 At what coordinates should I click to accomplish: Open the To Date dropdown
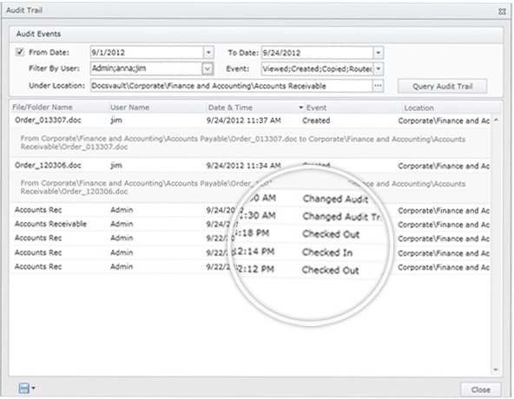coord(379,53)
